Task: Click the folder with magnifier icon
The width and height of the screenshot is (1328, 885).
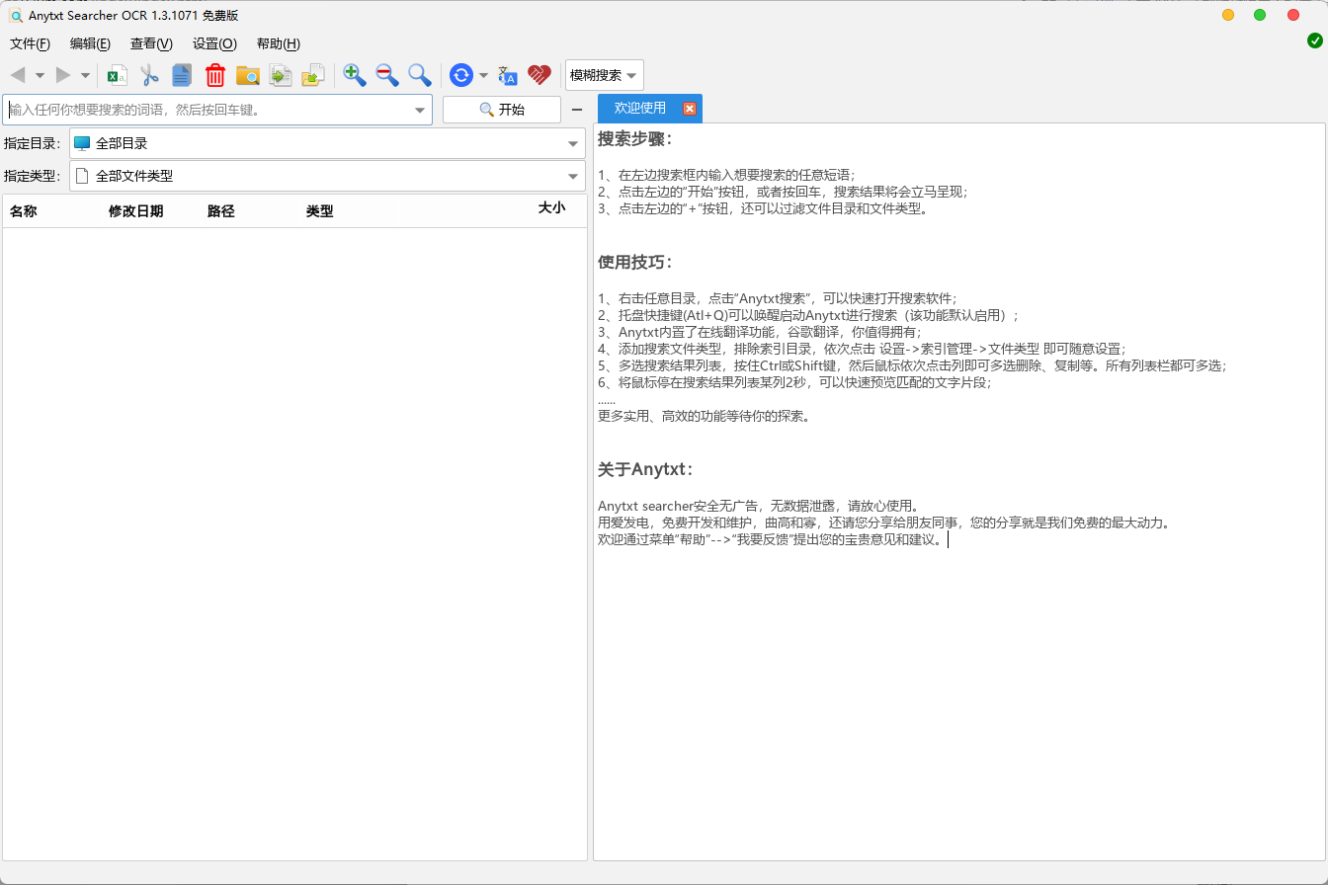Action: 248,75
